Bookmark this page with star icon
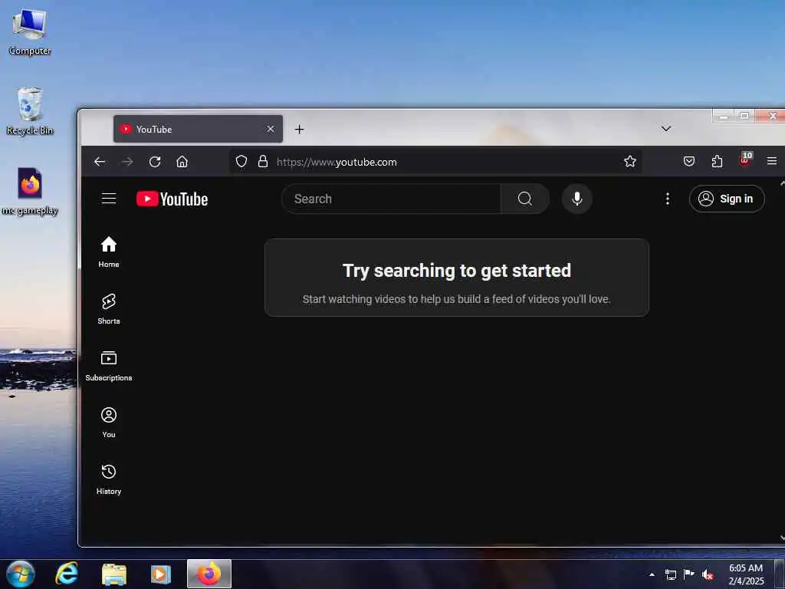Image resolution: width=785 pixels, height=589 pixels. [630, 161]
